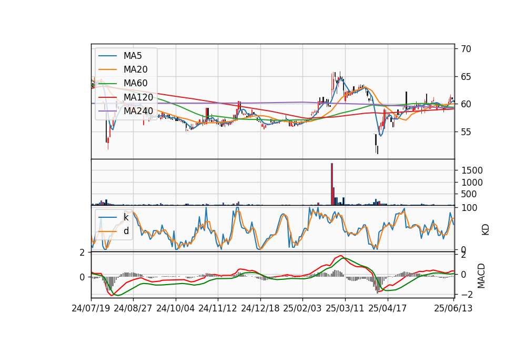
Task: Click the d label in KD legend
Action: tap(126, 230)
